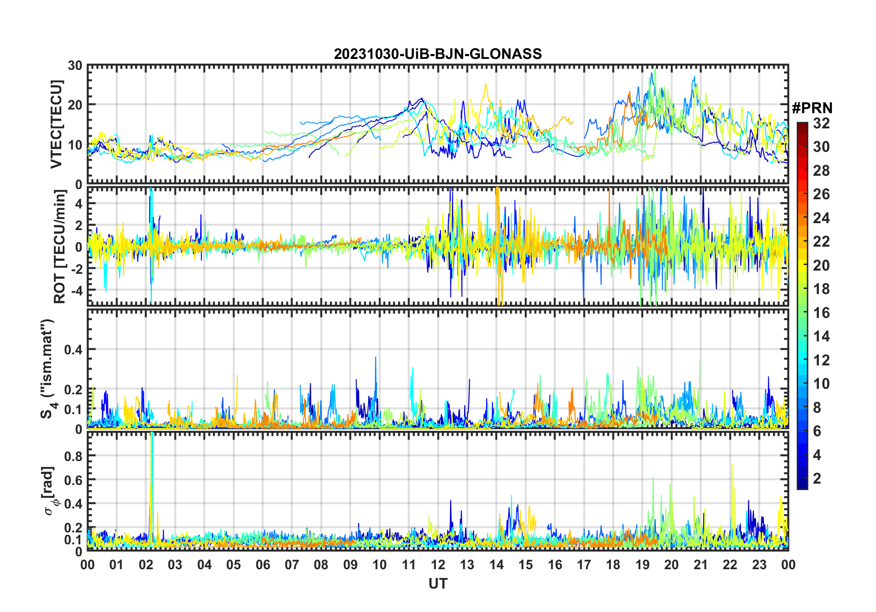
Task: Select the 0.2 tick on the S4 axis
Action: point(73,389)
